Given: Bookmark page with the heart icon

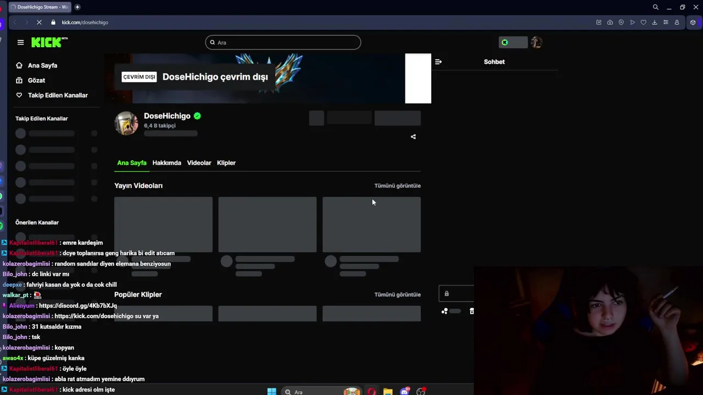Looking at the screenshot, I should click(x=643, y=22).
